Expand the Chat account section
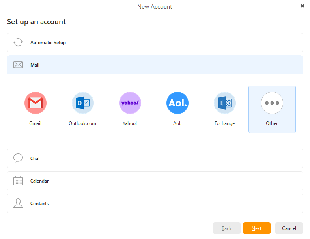 point(155,159)
